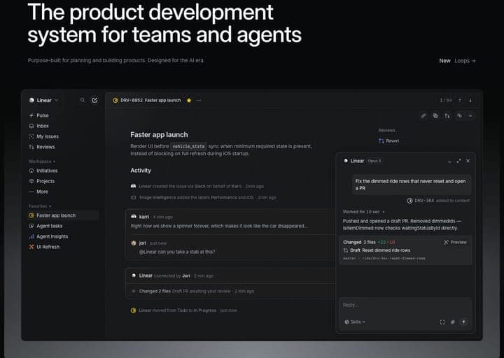504x358 pixels.
Task: Open the Skills dropdown in the chat reply
Action: tap(355, 322)
